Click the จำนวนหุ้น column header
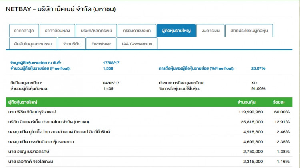 (246, 102)
